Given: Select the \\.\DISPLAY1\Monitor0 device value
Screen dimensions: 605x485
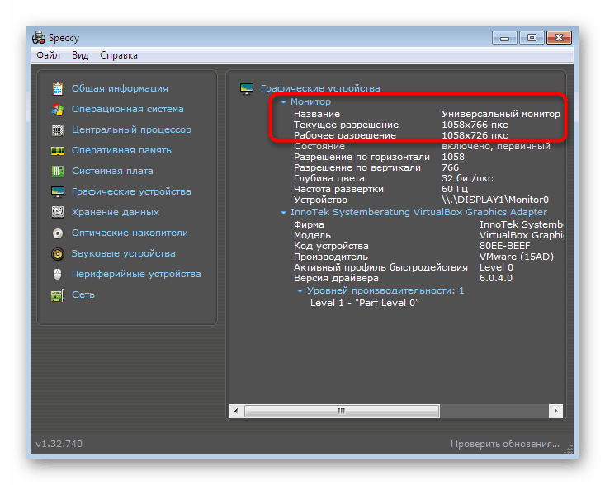Looking at the screenshot, I should coord(495,200).
